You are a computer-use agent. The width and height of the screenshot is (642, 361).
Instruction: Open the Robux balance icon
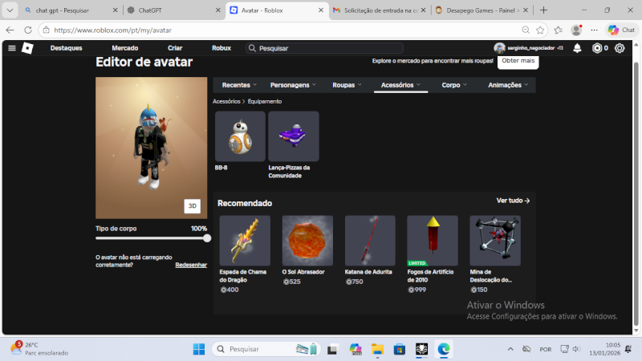[x=597, y=48]
